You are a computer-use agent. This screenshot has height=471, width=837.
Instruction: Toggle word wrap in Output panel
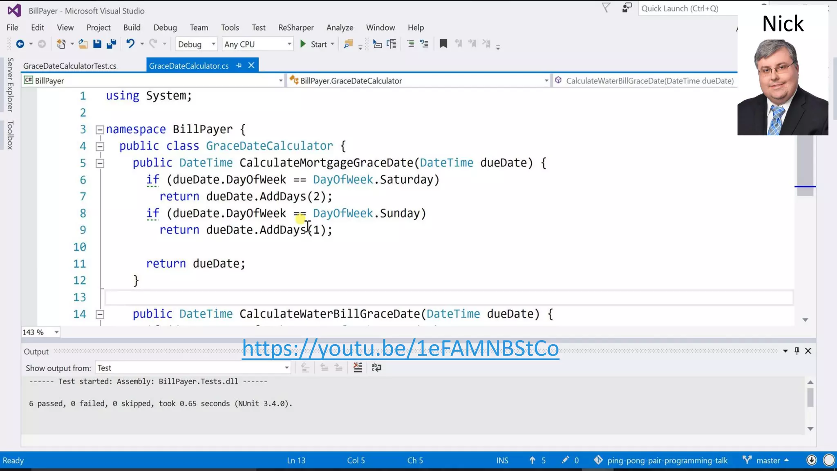(x=376, y=368)
